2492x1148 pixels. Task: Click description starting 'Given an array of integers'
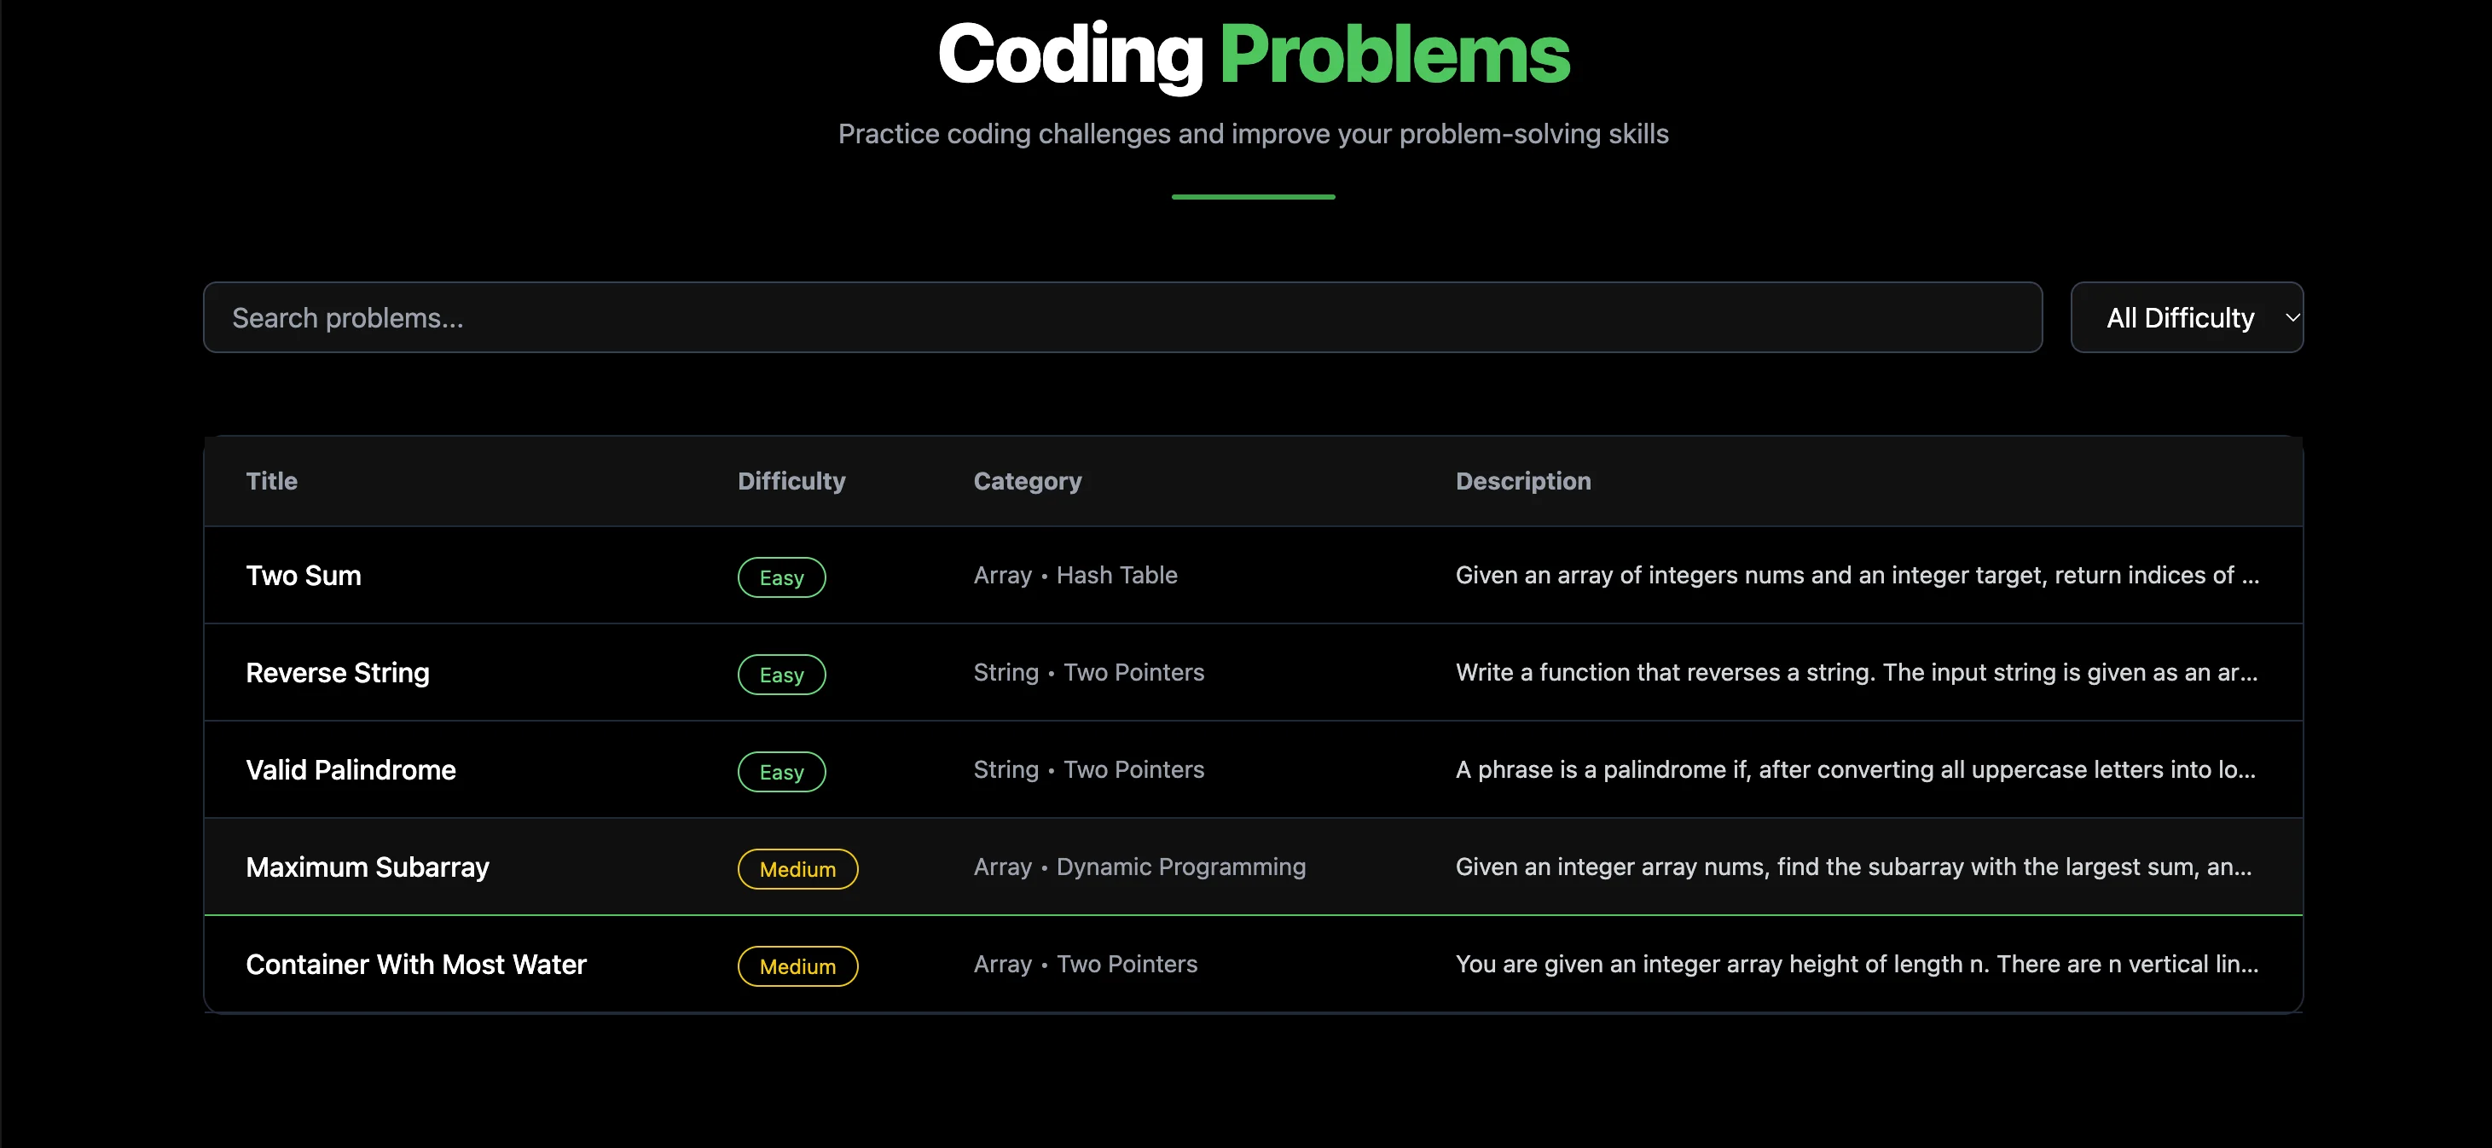point(1857,576)
